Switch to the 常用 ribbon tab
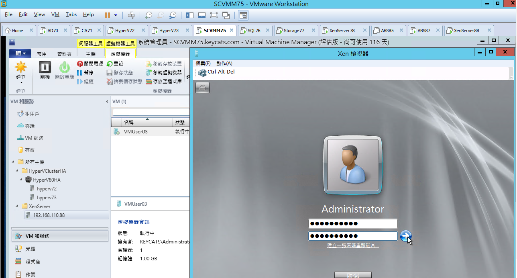This screenshot has width=517, height=278. click(x=42, y=54)
